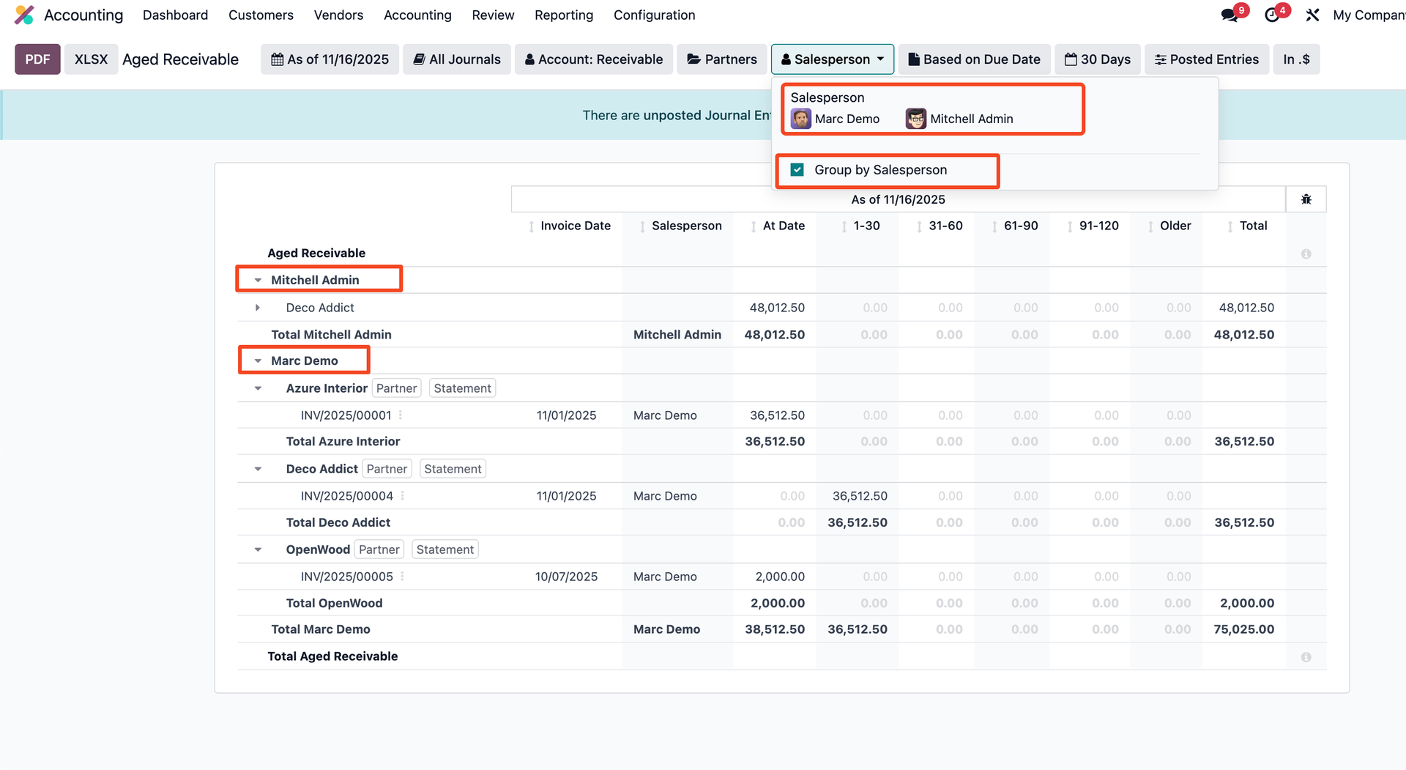Sort by the Total column header

pos(1252,226)
